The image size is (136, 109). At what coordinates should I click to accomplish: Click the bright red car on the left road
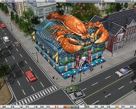click(31, 76)
